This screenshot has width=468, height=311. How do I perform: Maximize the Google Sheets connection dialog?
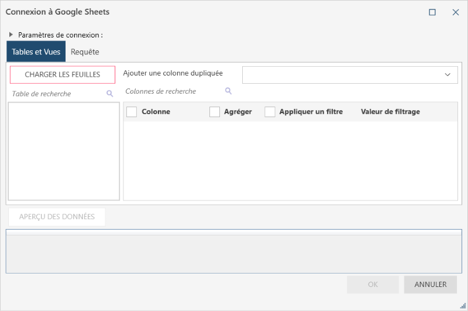432,12
